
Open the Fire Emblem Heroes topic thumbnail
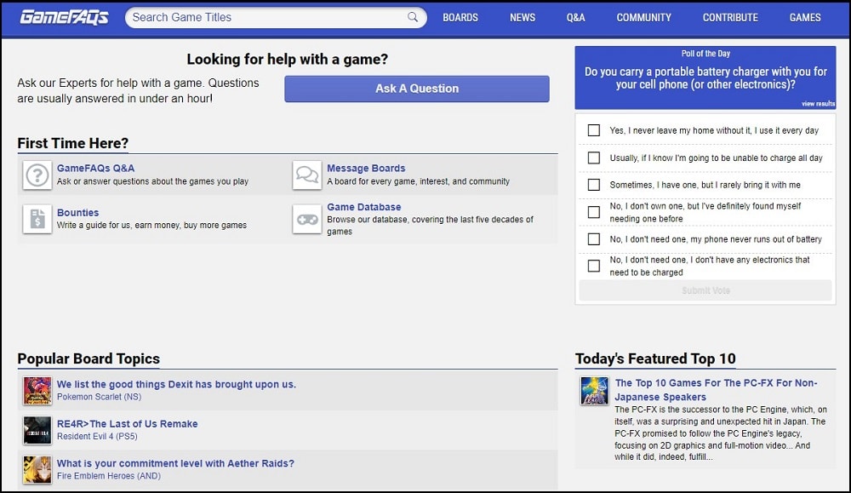point(37,470)
